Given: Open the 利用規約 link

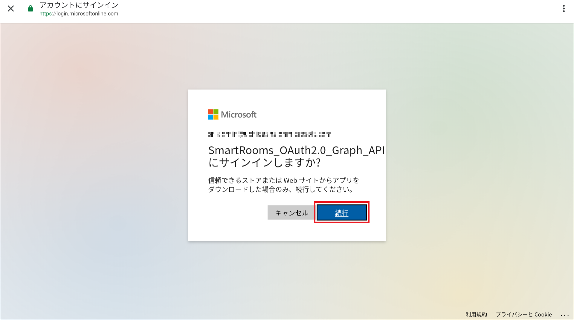Looking at the screenshot, I should [476, 314].
